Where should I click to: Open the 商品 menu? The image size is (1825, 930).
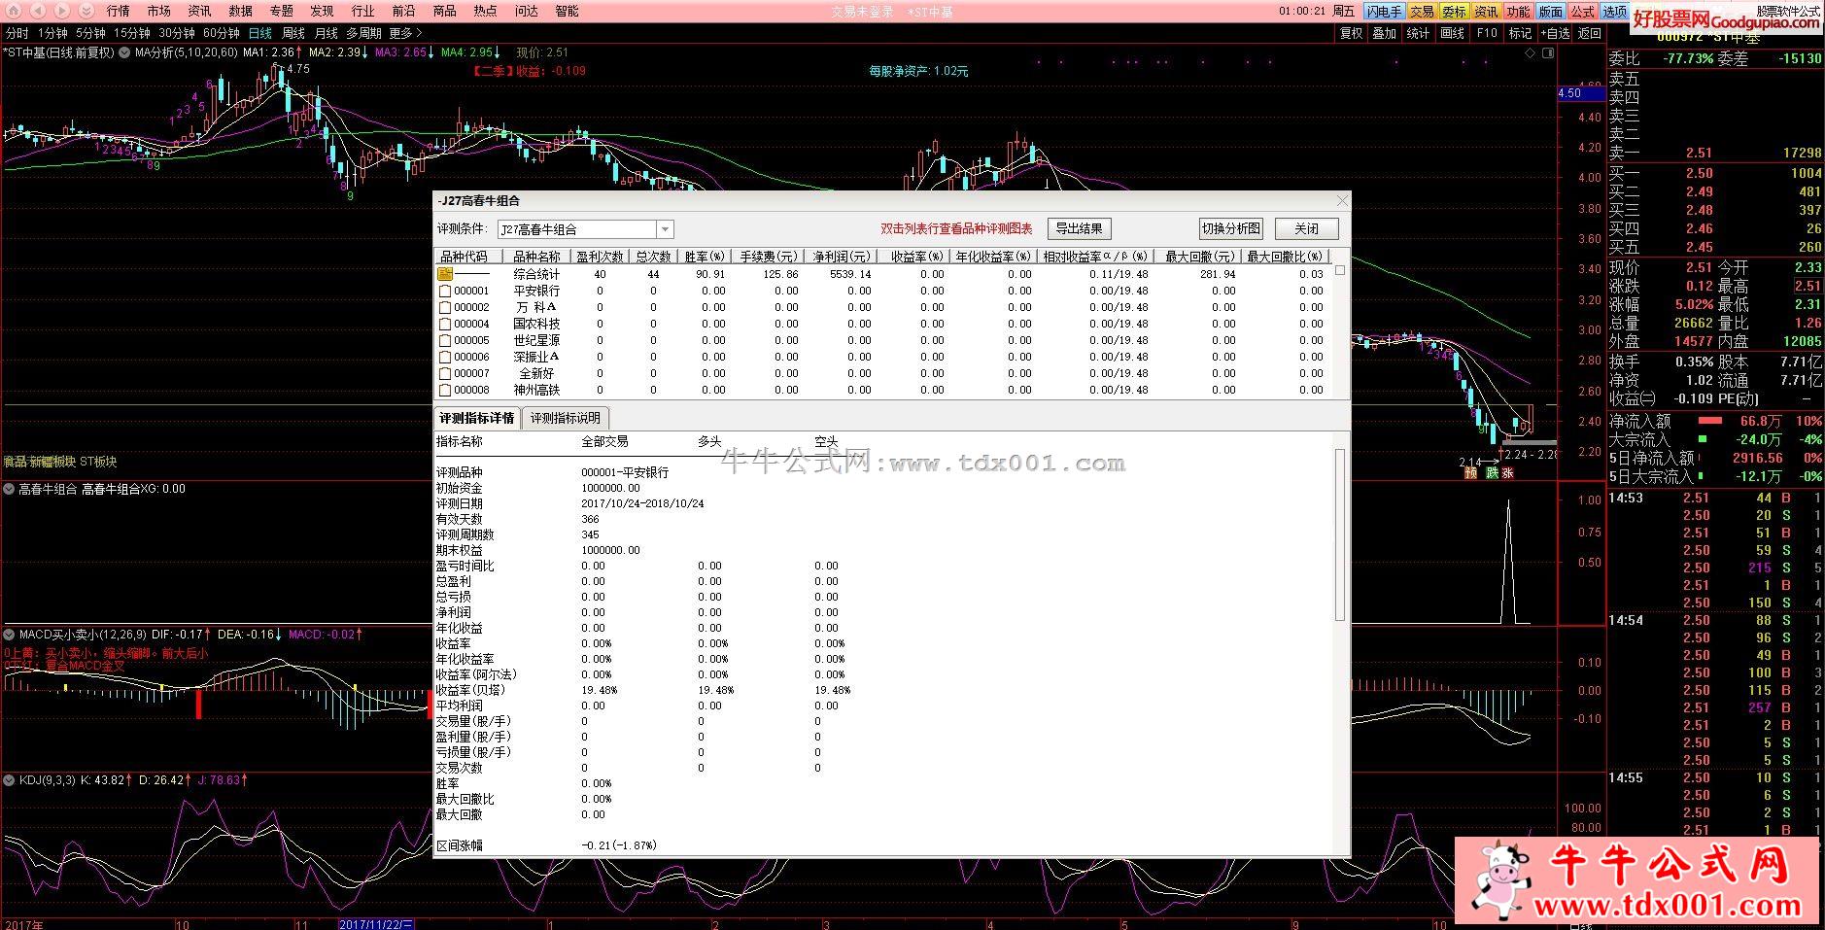[444, 11]
